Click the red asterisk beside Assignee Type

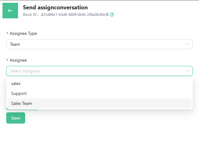coord(7,34)
